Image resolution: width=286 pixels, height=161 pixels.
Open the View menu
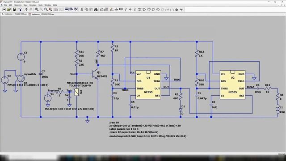pyautogui.click(x=25, y=5)
